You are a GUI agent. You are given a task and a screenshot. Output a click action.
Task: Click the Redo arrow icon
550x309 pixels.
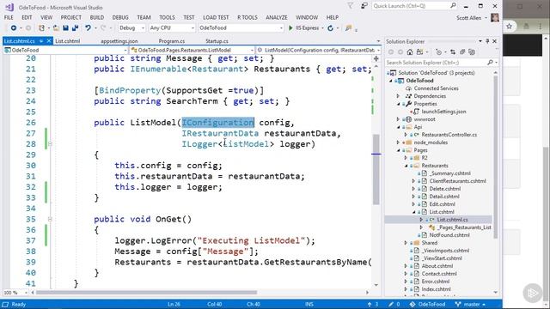coord(103,28)
